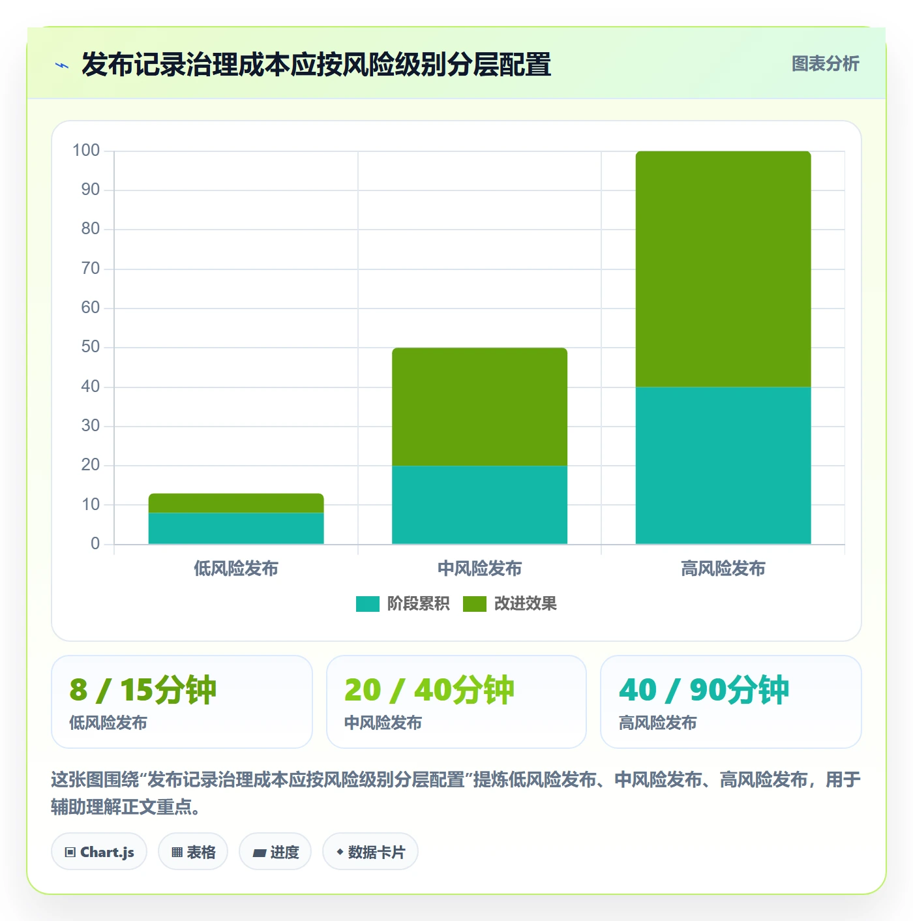Click the green segment of 中风险发布 bar
This screenshot has width=913, height=921.
click(x=479, y=406)
